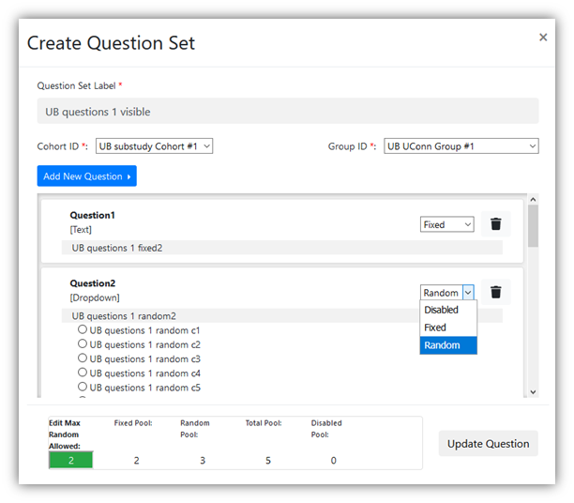Open Question1 Fixed type dropdown

[447, 224]
